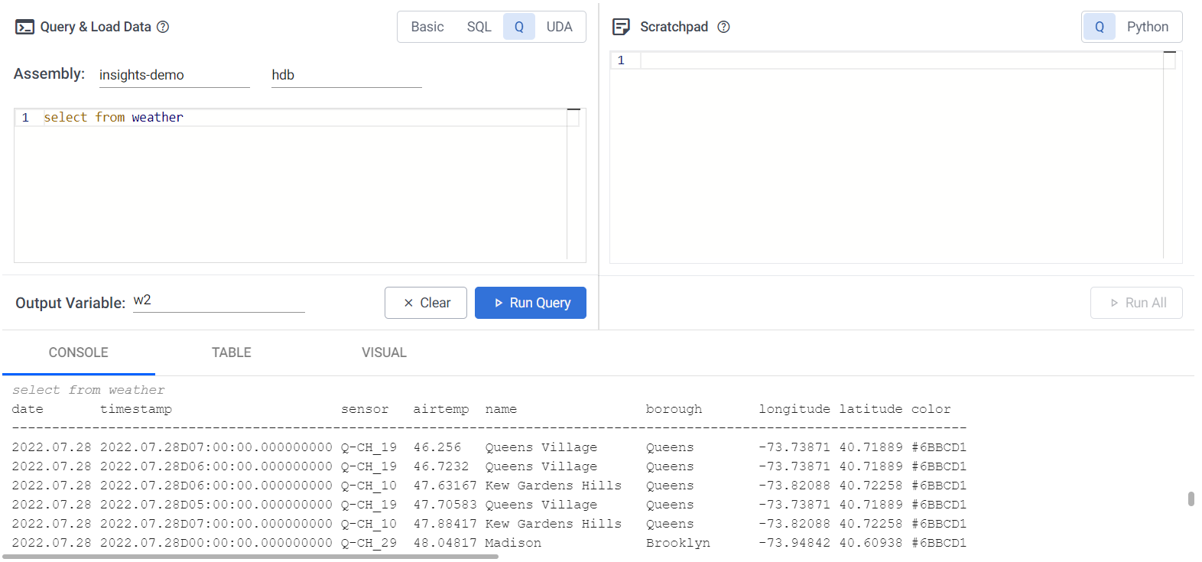Viewport: 1202px width, 562px height.
Task: Open the TABLE results tab
Action: click(231, 352)
